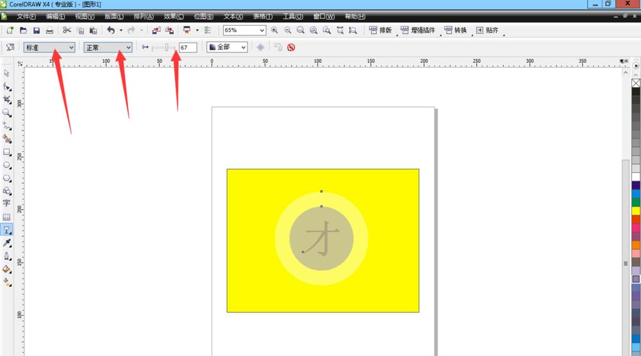Undo the last action
This screenshot has height=356, width=641.
tap(111, 30)
